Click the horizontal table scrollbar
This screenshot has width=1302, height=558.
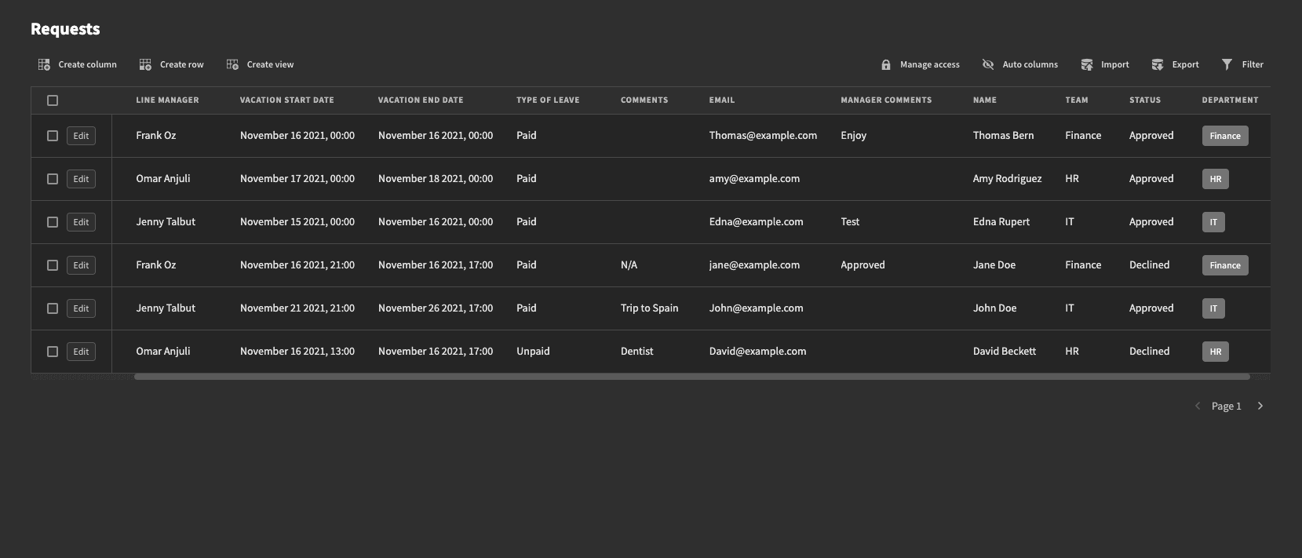click(x=692, y=377)
